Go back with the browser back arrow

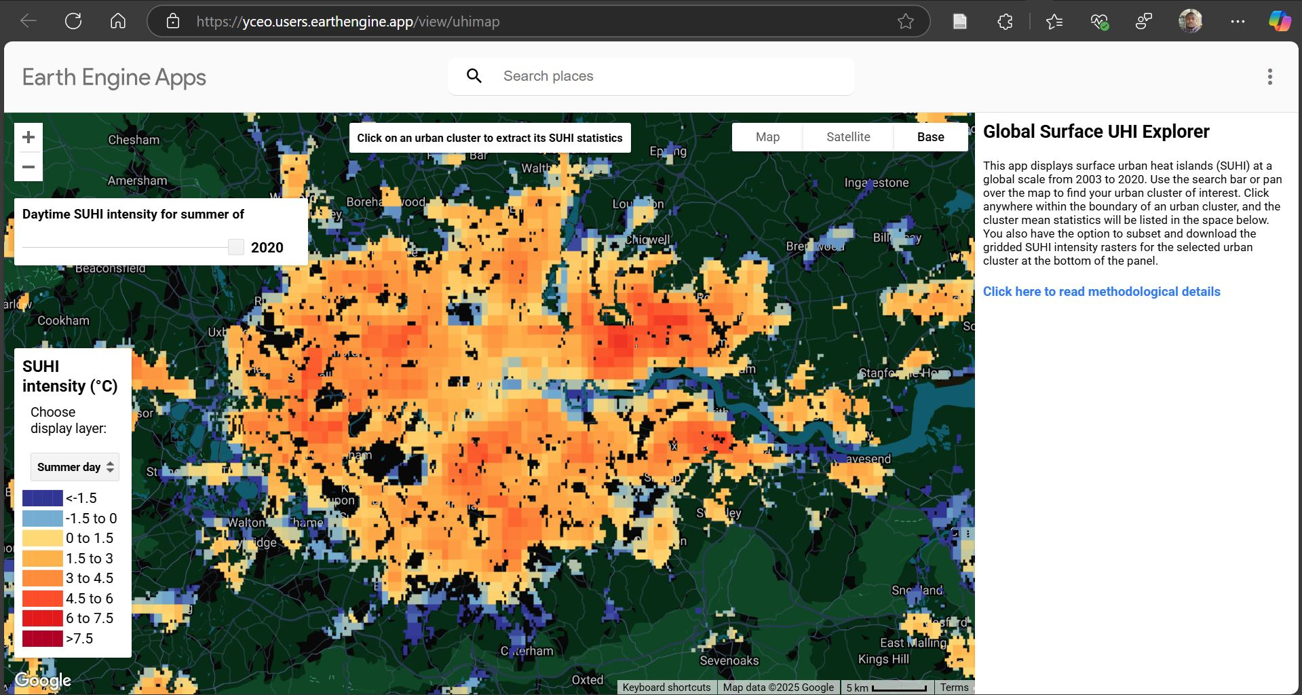28,21
